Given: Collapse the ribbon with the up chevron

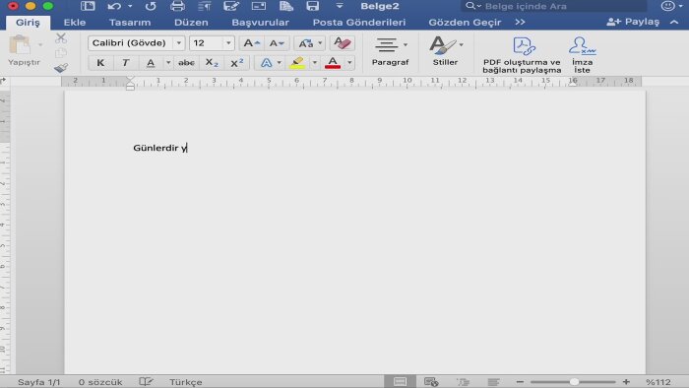Looking at the screenshot, I should click(x=674, y=22).
